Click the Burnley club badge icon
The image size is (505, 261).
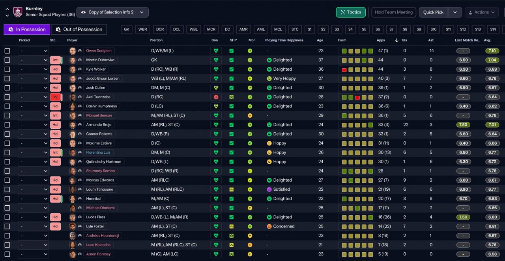coord(18,12)
